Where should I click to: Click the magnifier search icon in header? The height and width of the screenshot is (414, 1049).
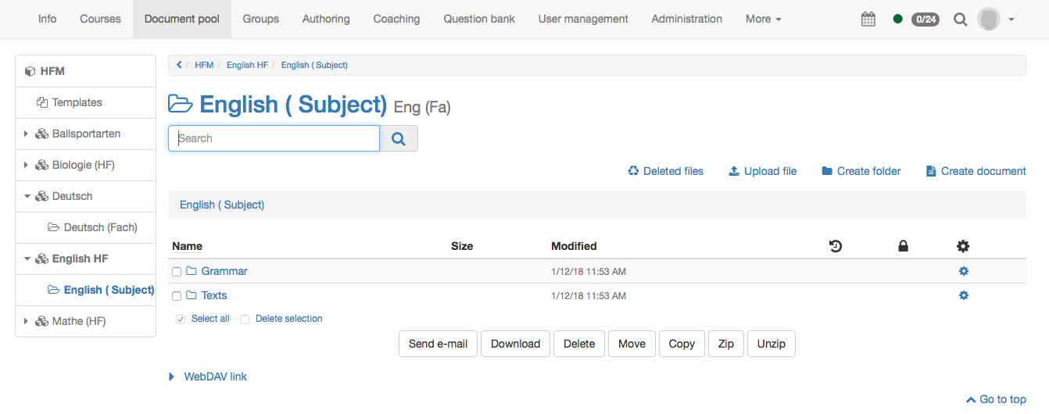pos(960,20)
